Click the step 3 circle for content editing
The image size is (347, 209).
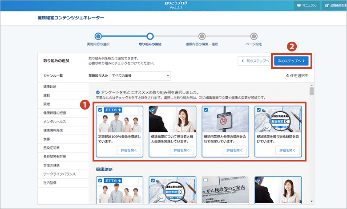coord(202,36)
